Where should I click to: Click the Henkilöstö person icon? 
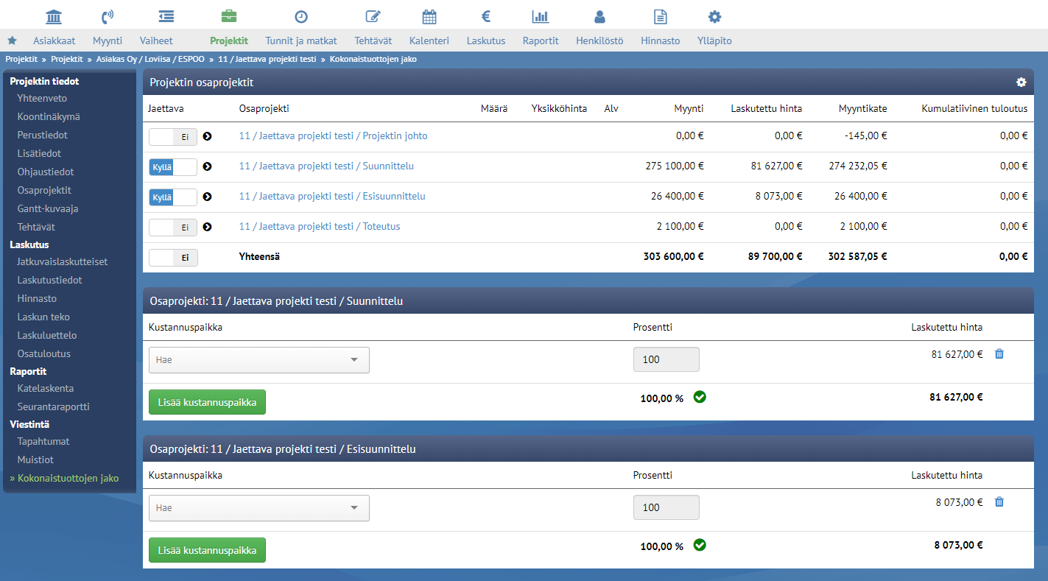coord(599,16)
